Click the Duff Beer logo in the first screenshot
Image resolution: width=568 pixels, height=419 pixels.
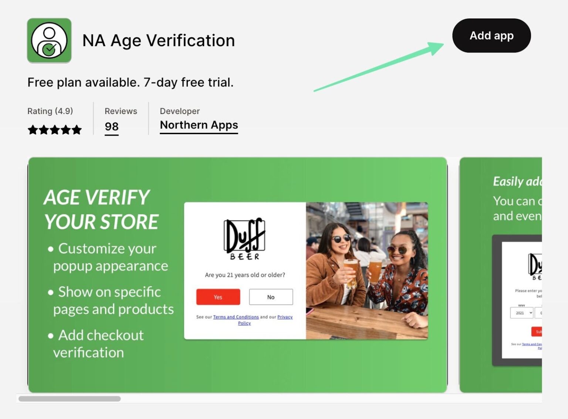(244, 237)
